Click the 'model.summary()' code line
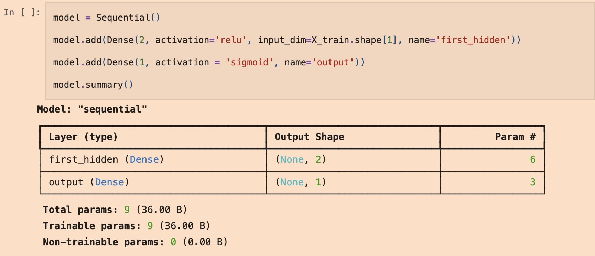This screenshot has width=595, height=256. click(x=93, y=85)
